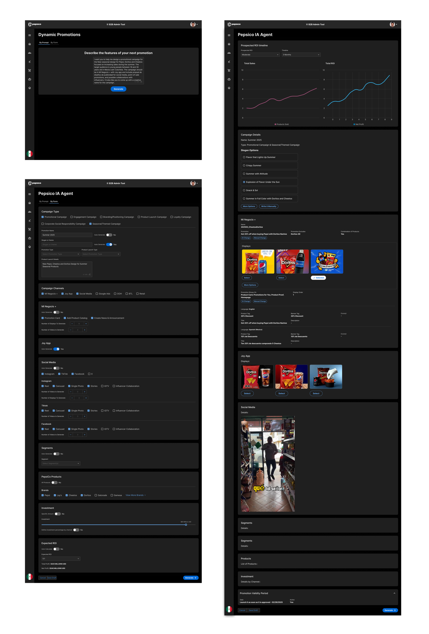Open the Select Segment(s) dropdown
429x634 pixels.
pos(61,464)
